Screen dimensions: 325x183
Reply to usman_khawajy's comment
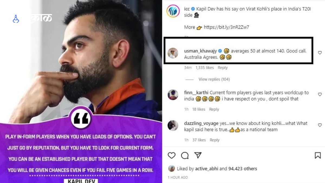(x=223, y=68)
